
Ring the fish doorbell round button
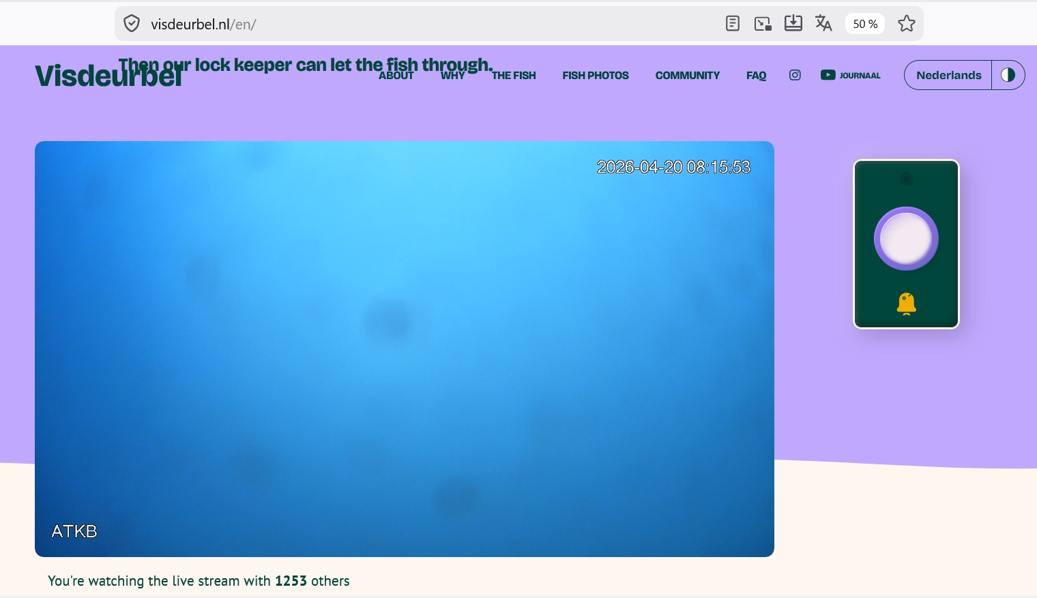[906, 239]
